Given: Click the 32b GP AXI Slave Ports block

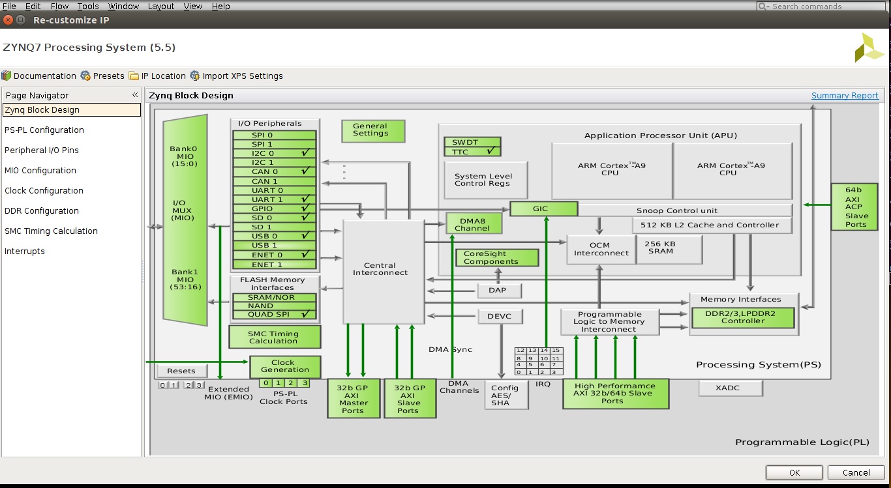Looking at the screenshot, I should click(x=410, y=398).
